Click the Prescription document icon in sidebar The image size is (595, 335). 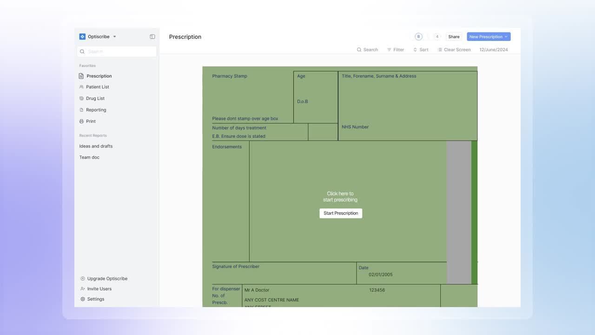81,76
